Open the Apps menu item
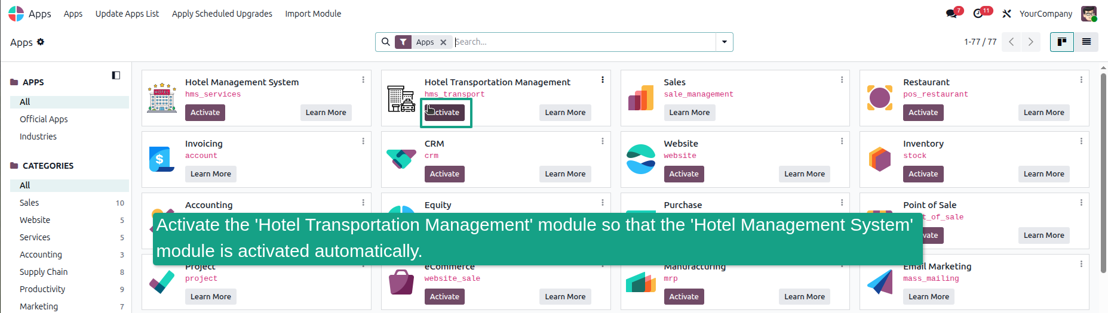 tap(73, 14)
